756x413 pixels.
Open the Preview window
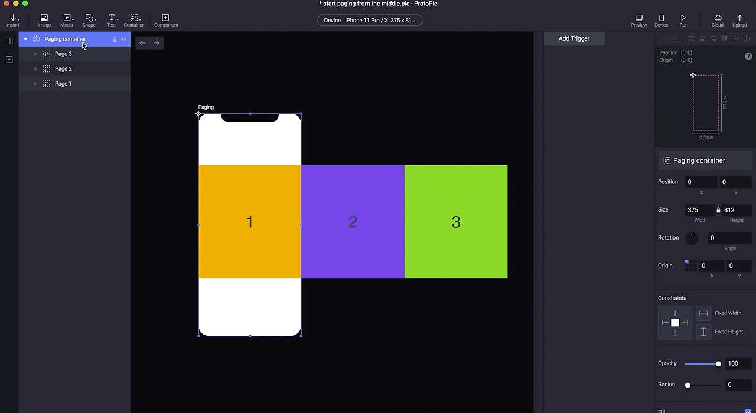point(639,21)
